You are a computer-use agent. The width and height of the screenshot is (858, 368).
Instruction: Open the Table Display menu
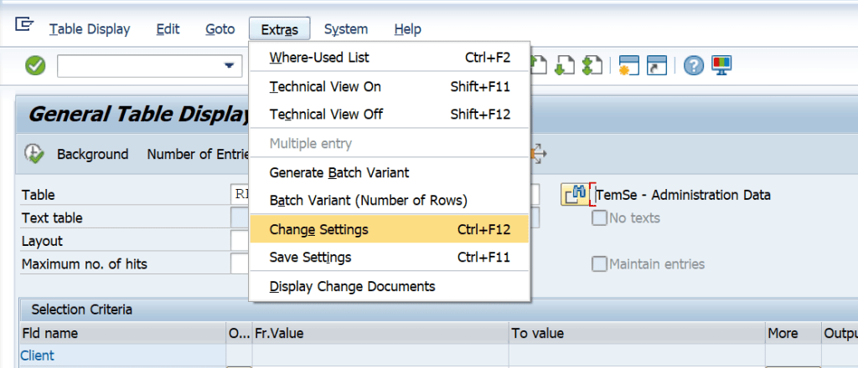[90, 29]
